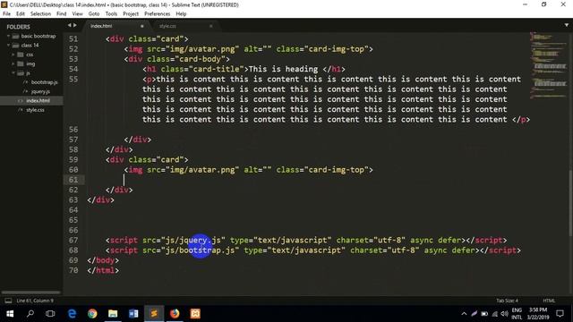Open the Windows Start menu
573x322 pixels.
10,314
